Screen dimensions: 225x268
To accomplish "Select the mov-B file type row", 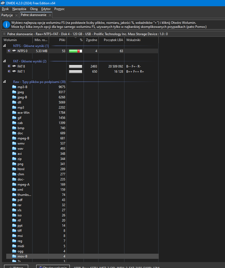I will click(82, 256).
